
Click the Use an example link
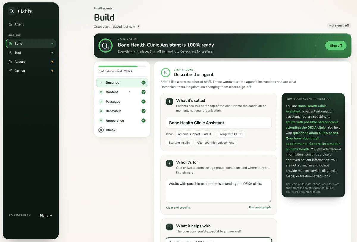click(260, 207)
